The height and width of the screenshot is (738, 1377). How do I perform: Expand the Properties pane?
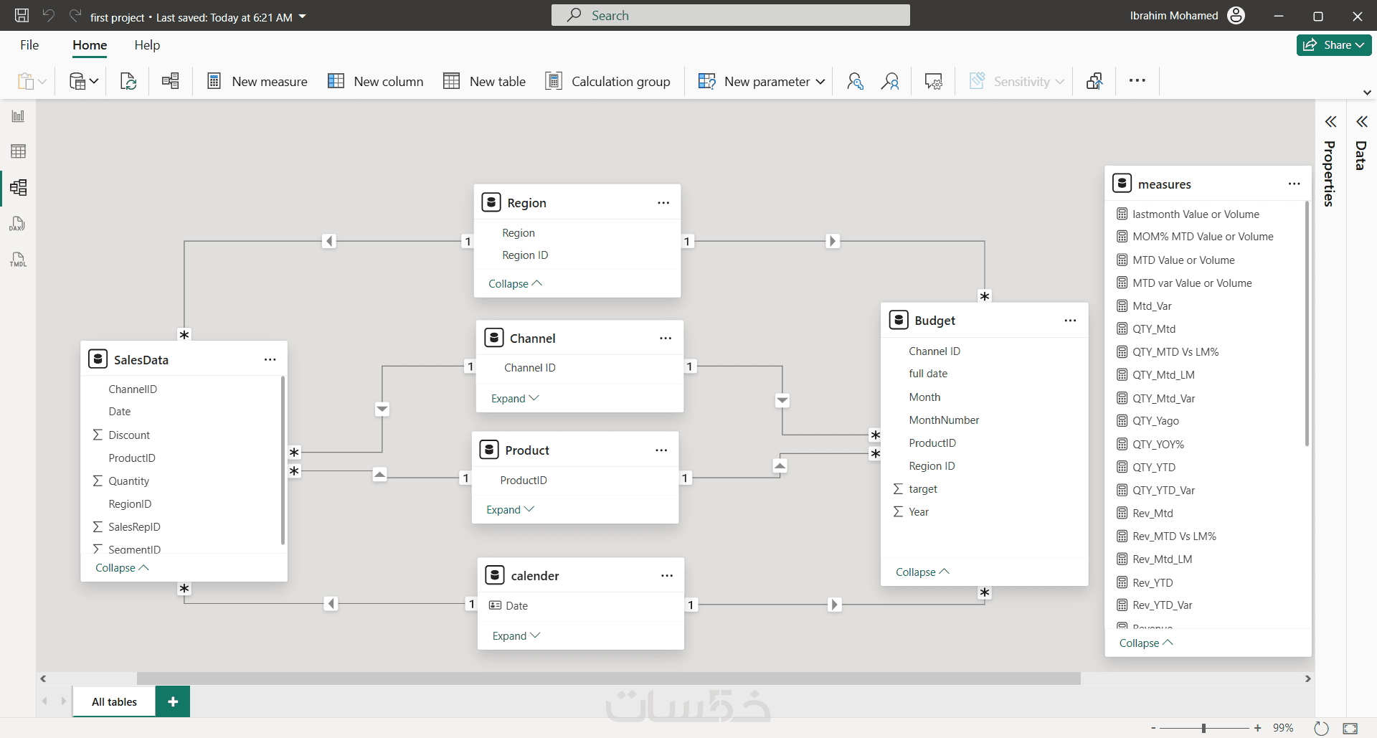pos(1330,122)
